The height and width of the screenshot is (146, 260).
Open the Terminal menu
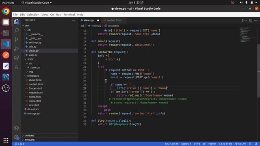click(69, 15)
